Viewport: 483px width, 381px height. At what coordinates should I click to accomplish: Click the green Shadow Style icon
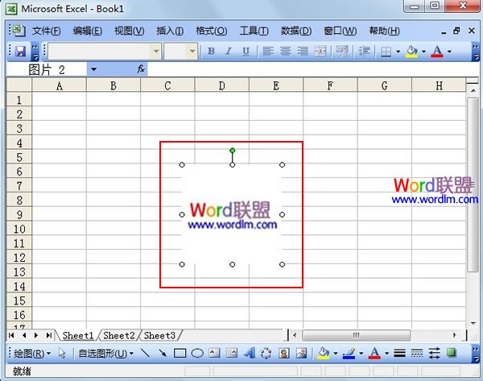pos(452,353)
